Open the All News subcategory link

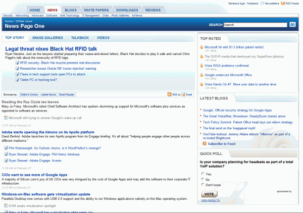coord(137,16)
